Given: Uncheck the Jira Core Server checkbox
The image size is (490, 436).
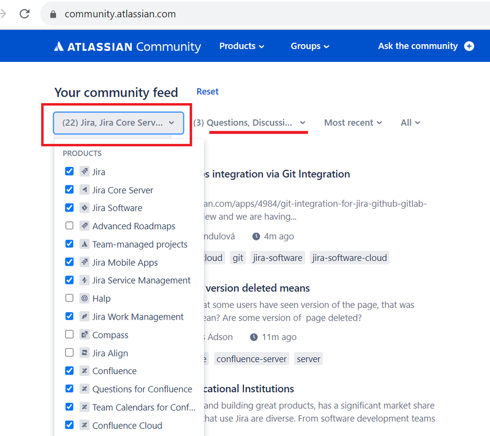Looking at the screenshot, I should click(x=69, y=190).
